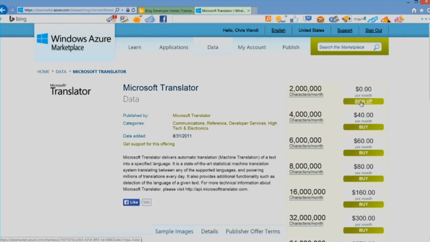Screen dimensions: 430x242
Task: Click the browser back arrow
Action: click(3, 10)
